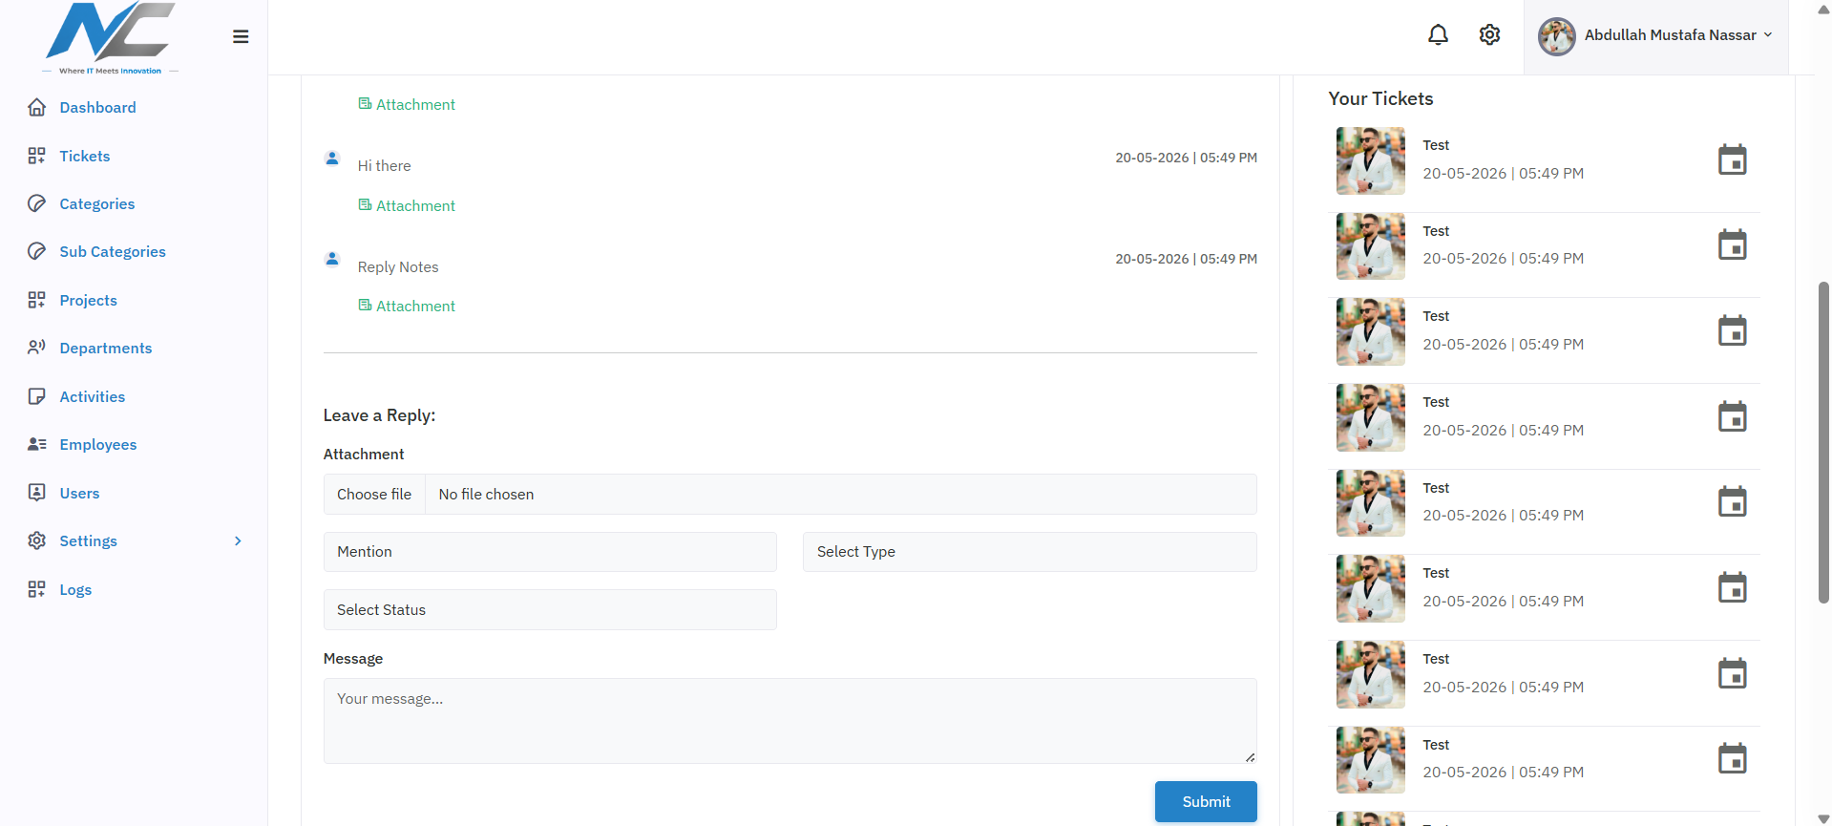The width and height of the screenshot is (1832, 826).
Task: Click the Choose file button
Action: pyautogui.click(x=374, y=495)
